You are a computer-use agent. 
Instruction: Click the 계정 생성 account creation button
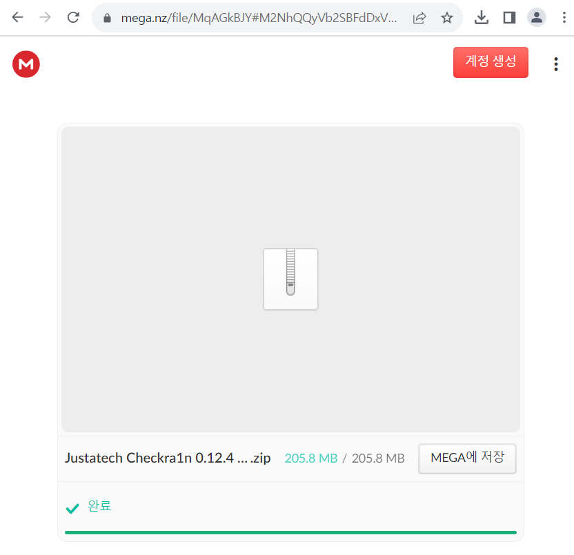tap(491, 62)
